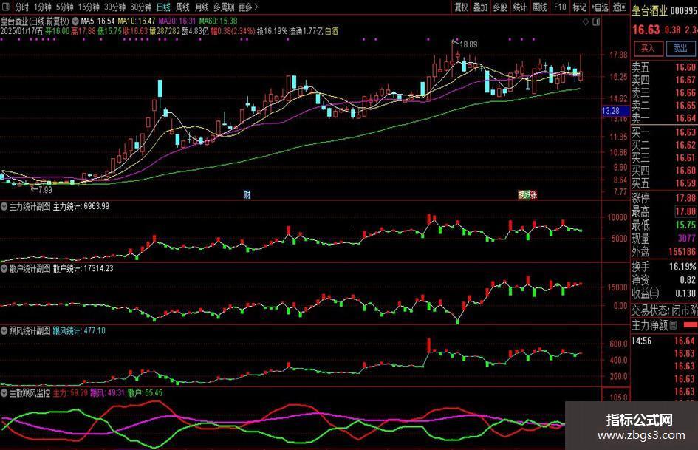This screenshot has width=698, height=450.
Task: Click the blue 卖出 sell button
Action: click(680, 48)
